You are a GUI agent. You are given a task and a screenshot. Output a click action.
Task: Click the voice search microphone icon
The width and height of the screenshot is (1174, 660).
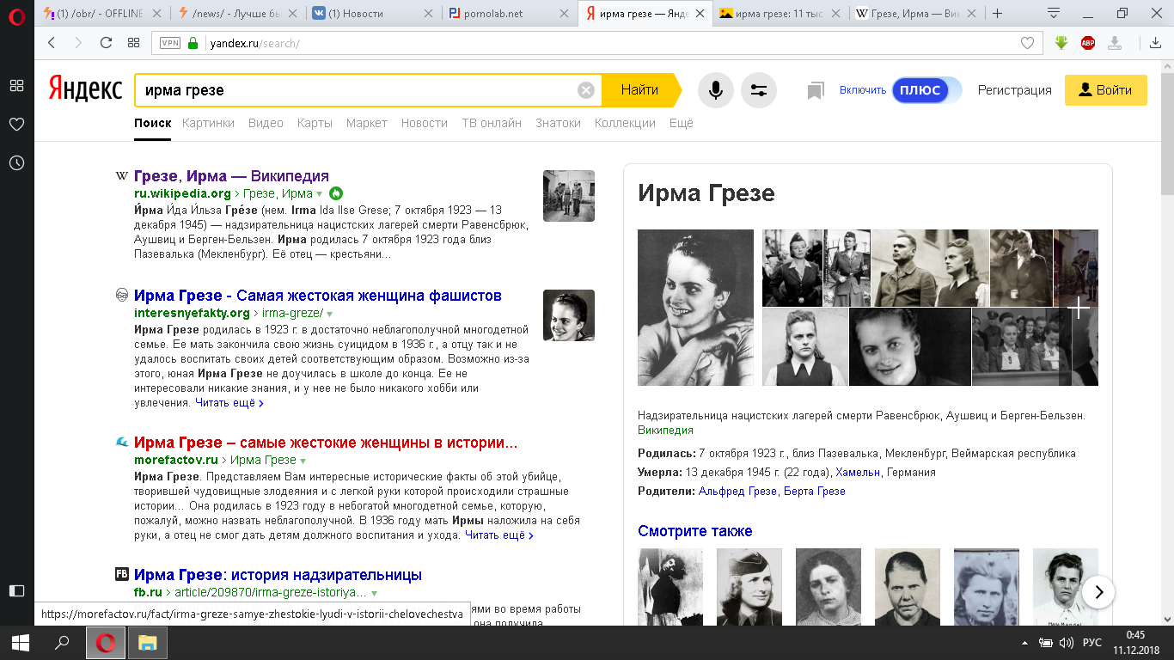tap(715, 90)
